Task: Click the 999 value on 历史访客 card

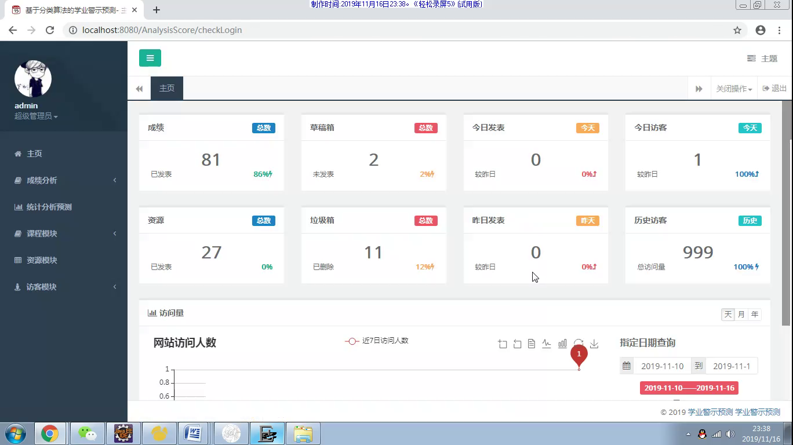Action: point(698,252)
